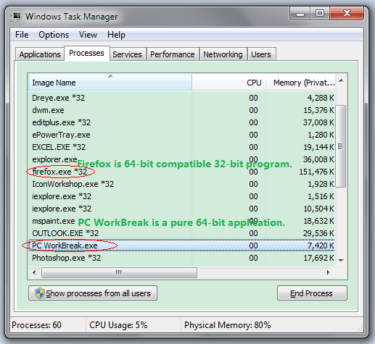Click Show processes from all users
This screenshot has height=344, width=375.
pyautogui.click(x=93, y=293)
